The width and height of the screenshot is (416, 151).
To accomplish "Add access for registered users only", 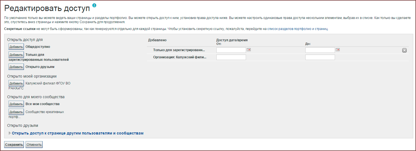I will click(x=16, y=55).
